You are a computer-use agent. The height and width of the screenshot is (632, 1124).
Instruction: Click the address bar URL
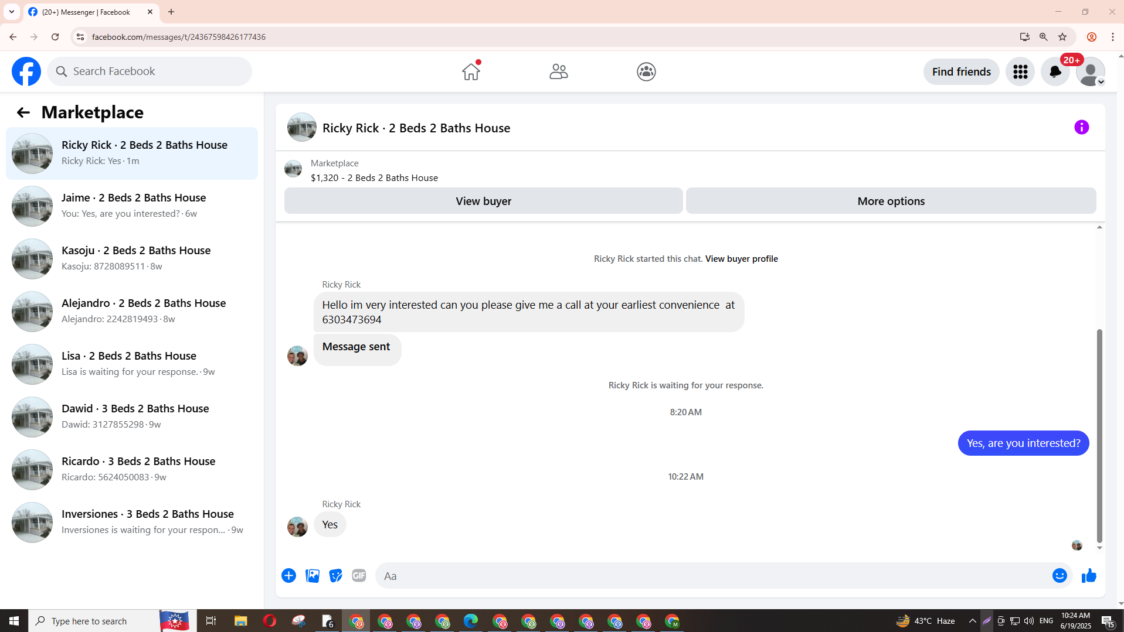[179, 37]
